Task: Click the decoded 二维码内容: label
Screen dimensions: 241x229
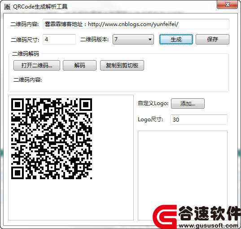Action: click(28, 80)
